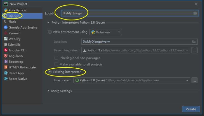
Task: Click the Create button
Action: (x=191, y=109)
